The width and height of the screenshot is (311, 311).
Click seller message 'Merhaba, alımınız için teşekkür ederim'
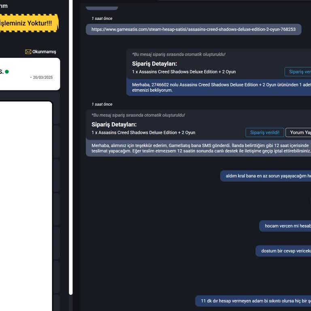tap(198, 148)
